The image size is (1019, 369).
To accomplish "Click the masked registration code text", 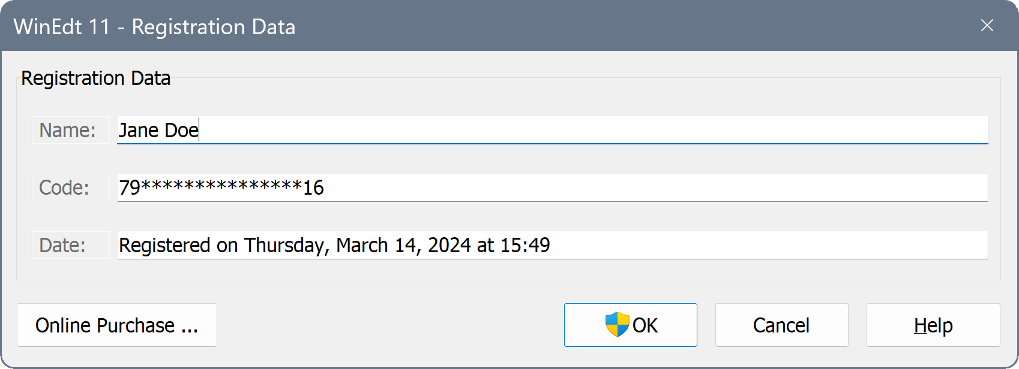I will (221, 187).
